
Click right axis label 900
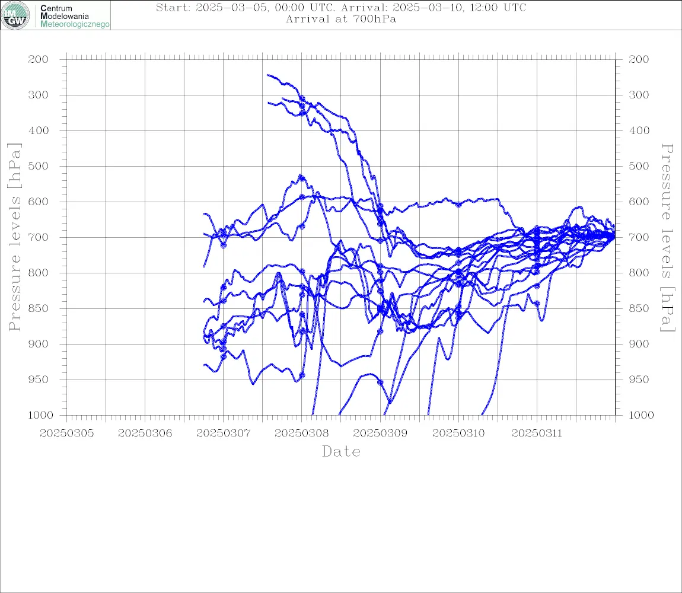[x=639, y=344]
